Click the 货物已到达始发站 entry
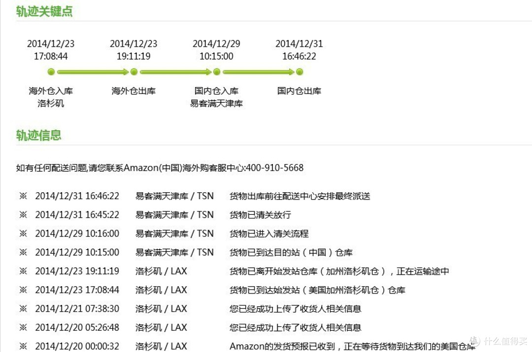Image resolution: width=532 pixels, height=352 pixels. (317, 290)
